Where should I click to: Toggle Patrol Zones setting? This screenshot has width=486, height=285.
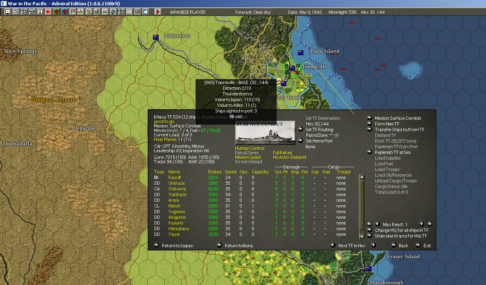(247, 153)
